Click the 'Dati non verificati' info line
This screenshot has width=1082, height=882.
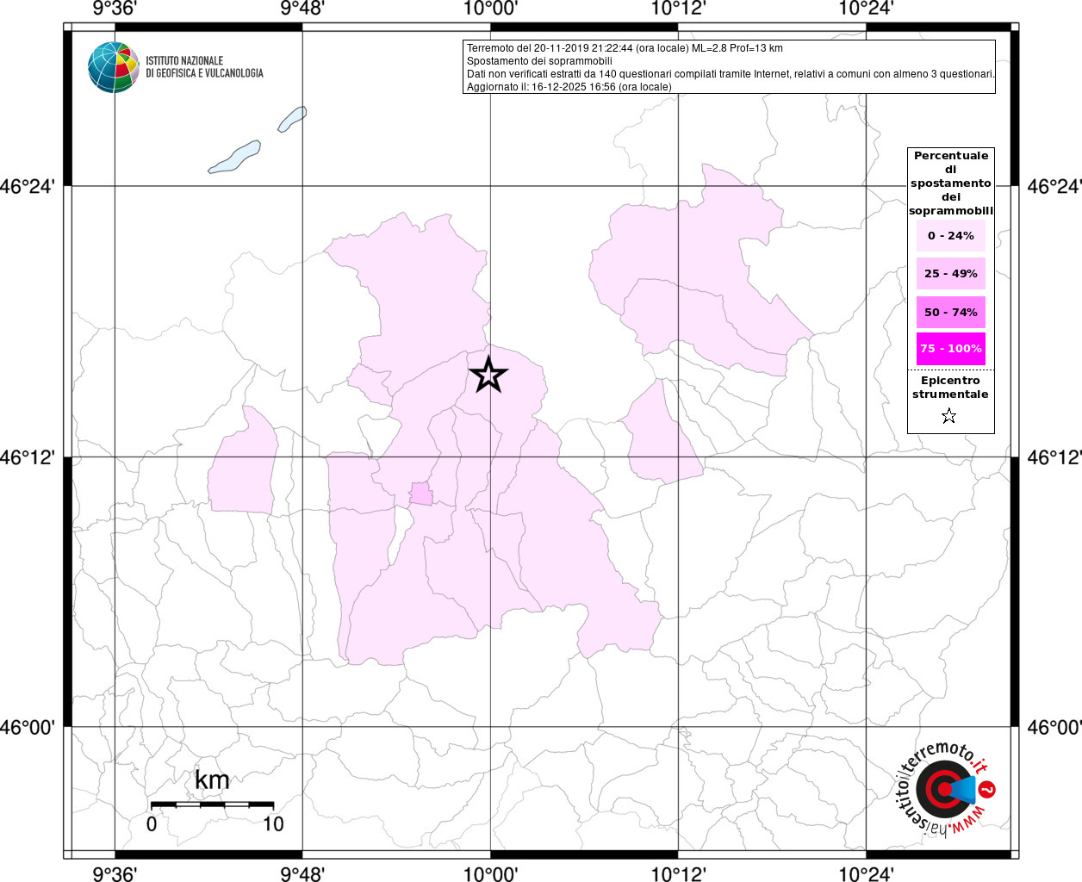tap(731, 74)
